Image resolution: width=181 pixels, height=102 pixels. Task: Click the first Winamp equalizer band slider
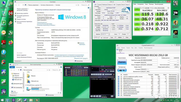[x=72, y=72]
